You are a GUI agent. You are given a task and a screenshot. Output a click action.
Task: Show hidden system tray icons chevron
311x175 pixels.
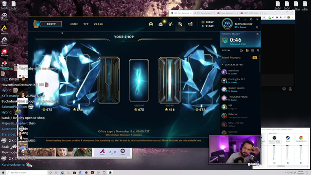286,173
